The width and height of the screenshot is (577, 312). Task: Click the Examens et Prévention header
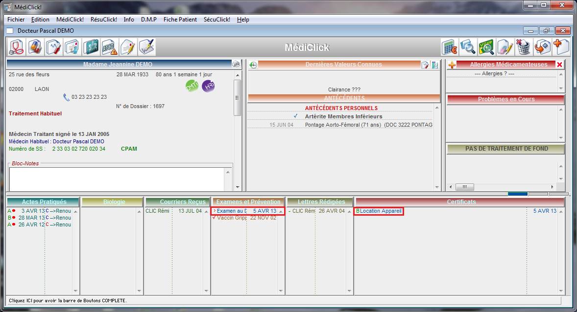[x=248, y=202]
